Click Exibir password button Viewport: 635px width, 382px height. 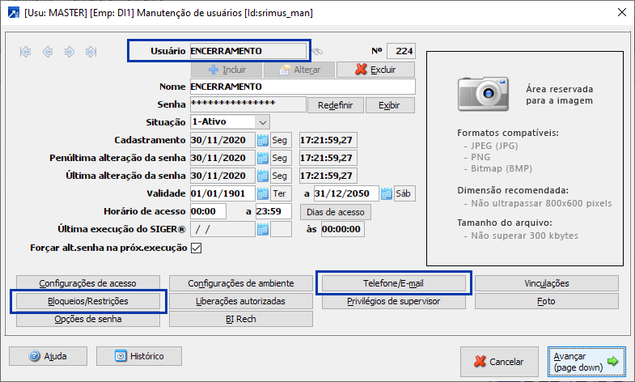(390, 105)
